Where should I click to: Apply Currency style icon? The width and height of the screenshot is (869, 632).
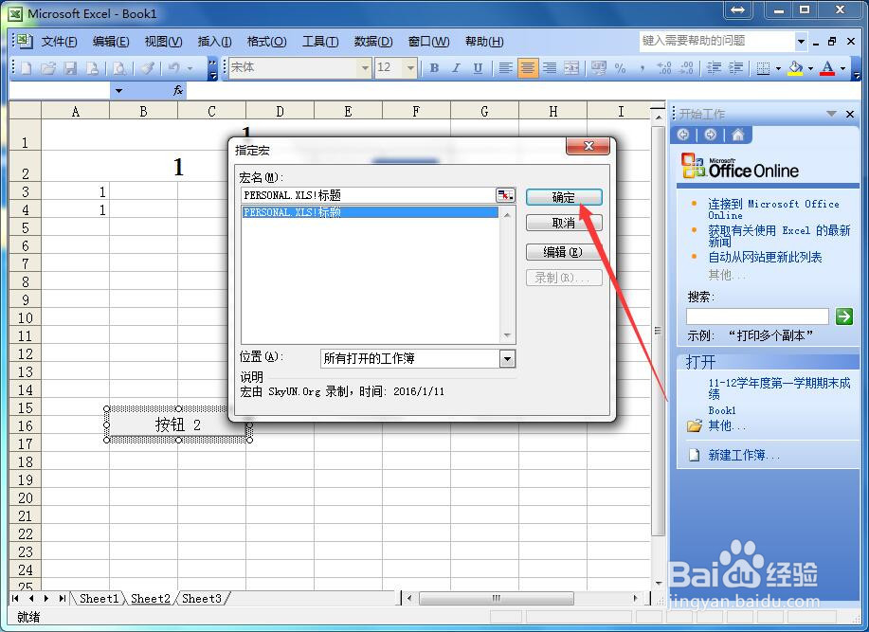pyautogui.click(x=599, y=68)
